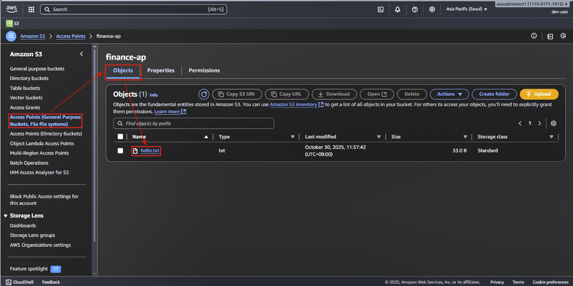
Task: Open the tutorials panel icon beside the info icon
Action: click(550, 36)
